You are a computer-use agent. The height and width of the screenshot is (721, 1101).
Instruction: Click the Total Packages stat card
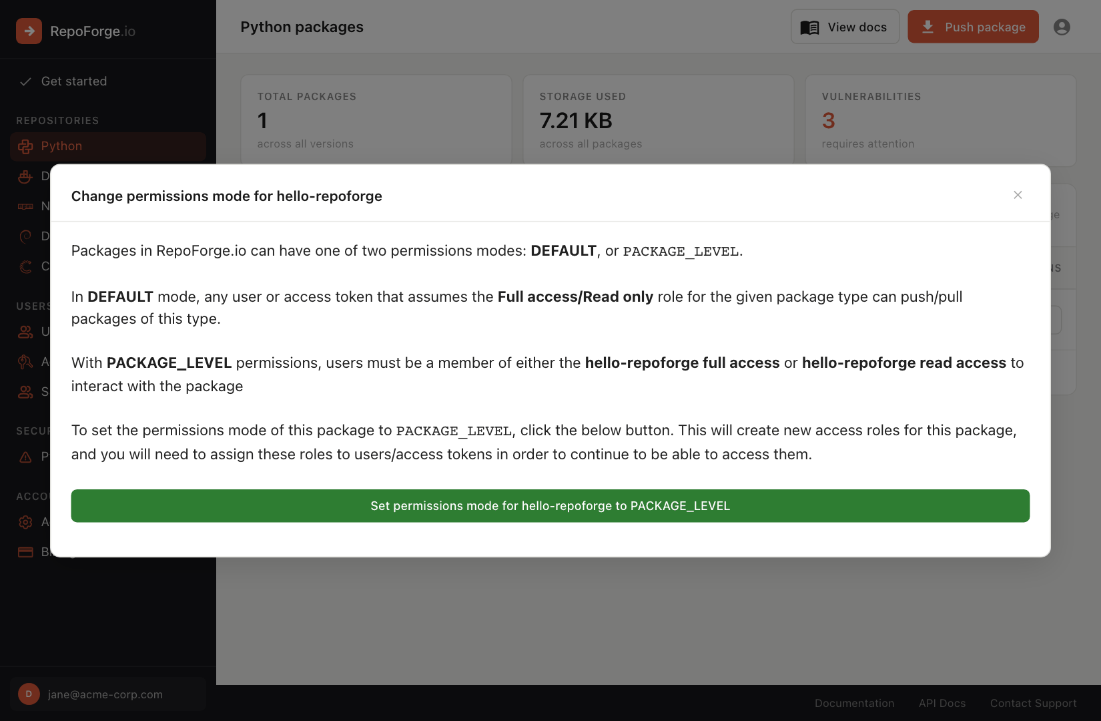point(376,119)
